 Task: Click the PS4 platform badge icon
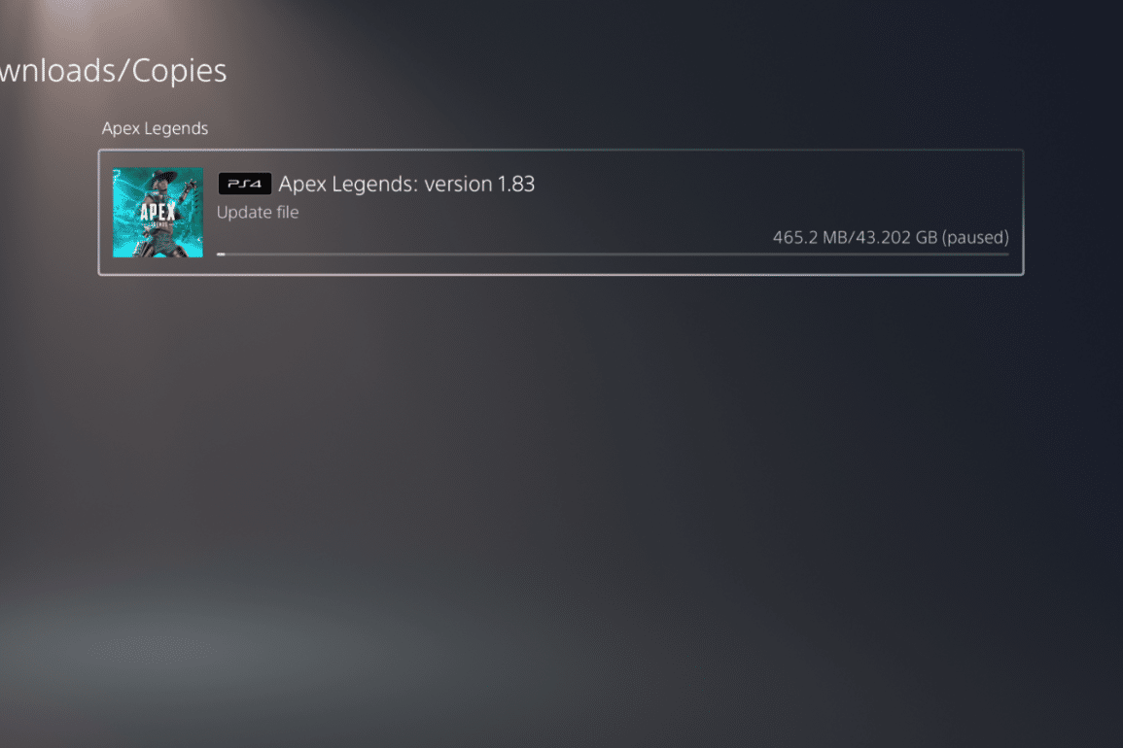[244, 184]
